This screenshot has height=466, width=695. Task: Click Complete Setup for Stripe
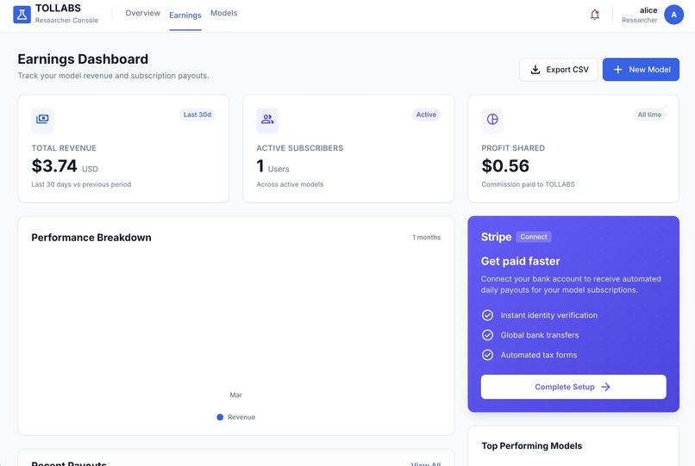click(x=573, y=387)
